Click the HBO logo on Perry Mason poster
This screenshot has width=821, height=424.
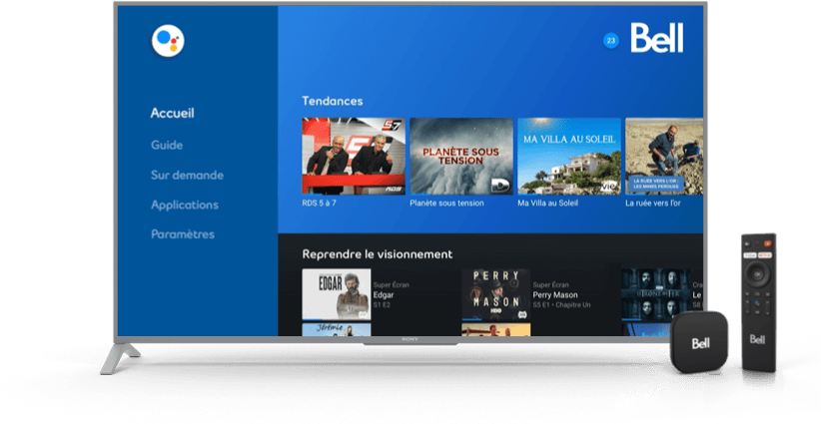(x=495, y=312)
